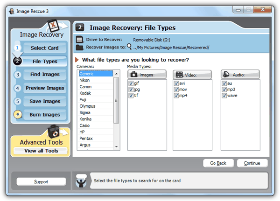Toggle all Video media types header
Viewport: 280px width, 201px height.
coord(192,75)
